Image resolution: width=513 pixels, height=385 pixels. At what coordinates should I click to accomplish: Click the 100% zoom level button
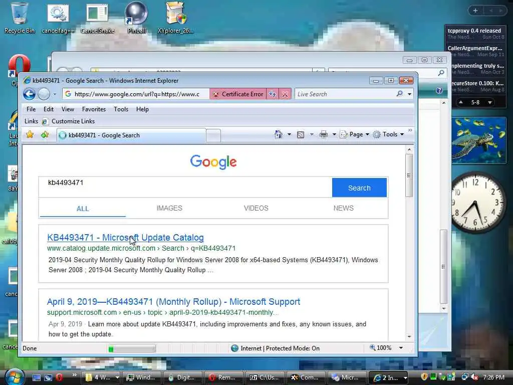pos(381,348)
